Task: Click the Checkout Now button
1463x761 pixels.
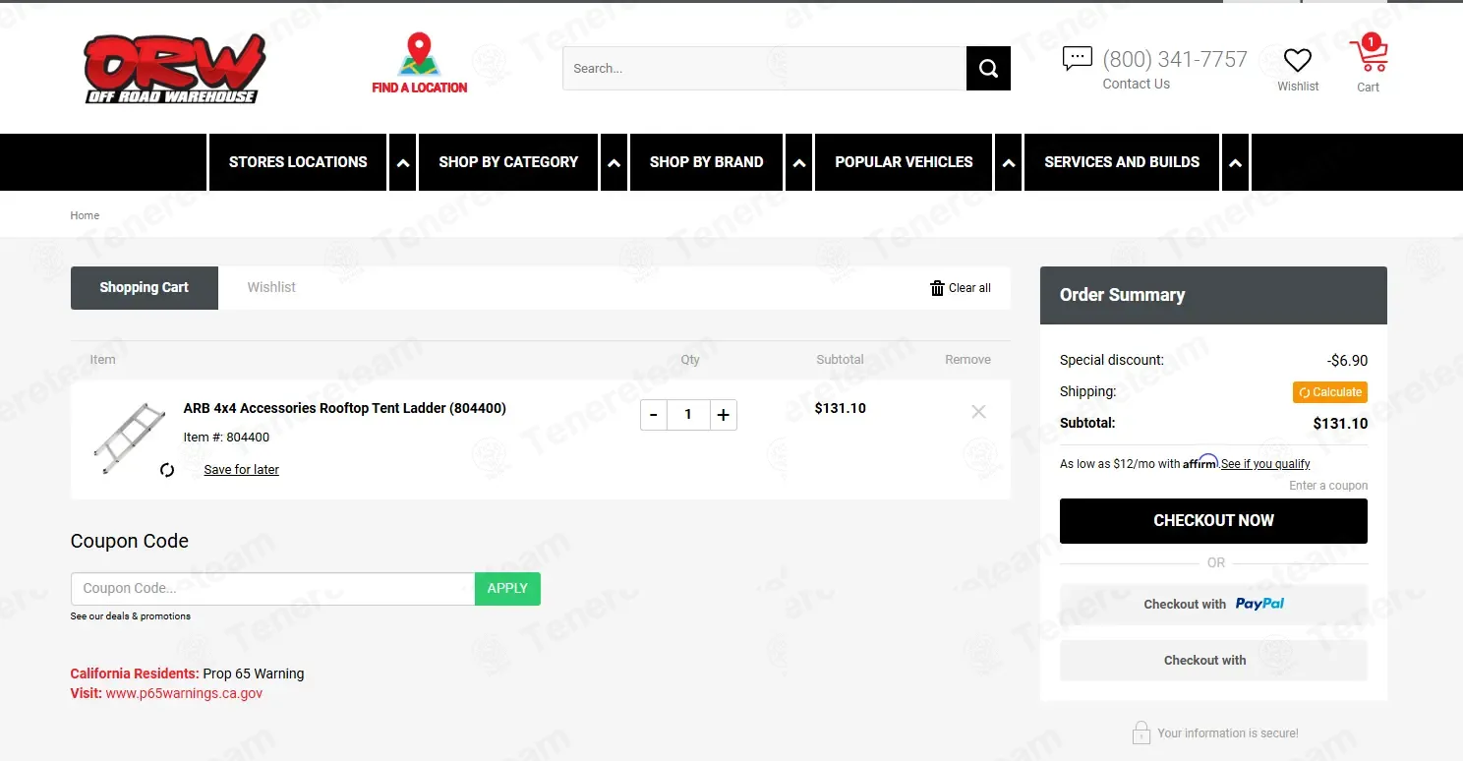Action: tap(1213, 521)
